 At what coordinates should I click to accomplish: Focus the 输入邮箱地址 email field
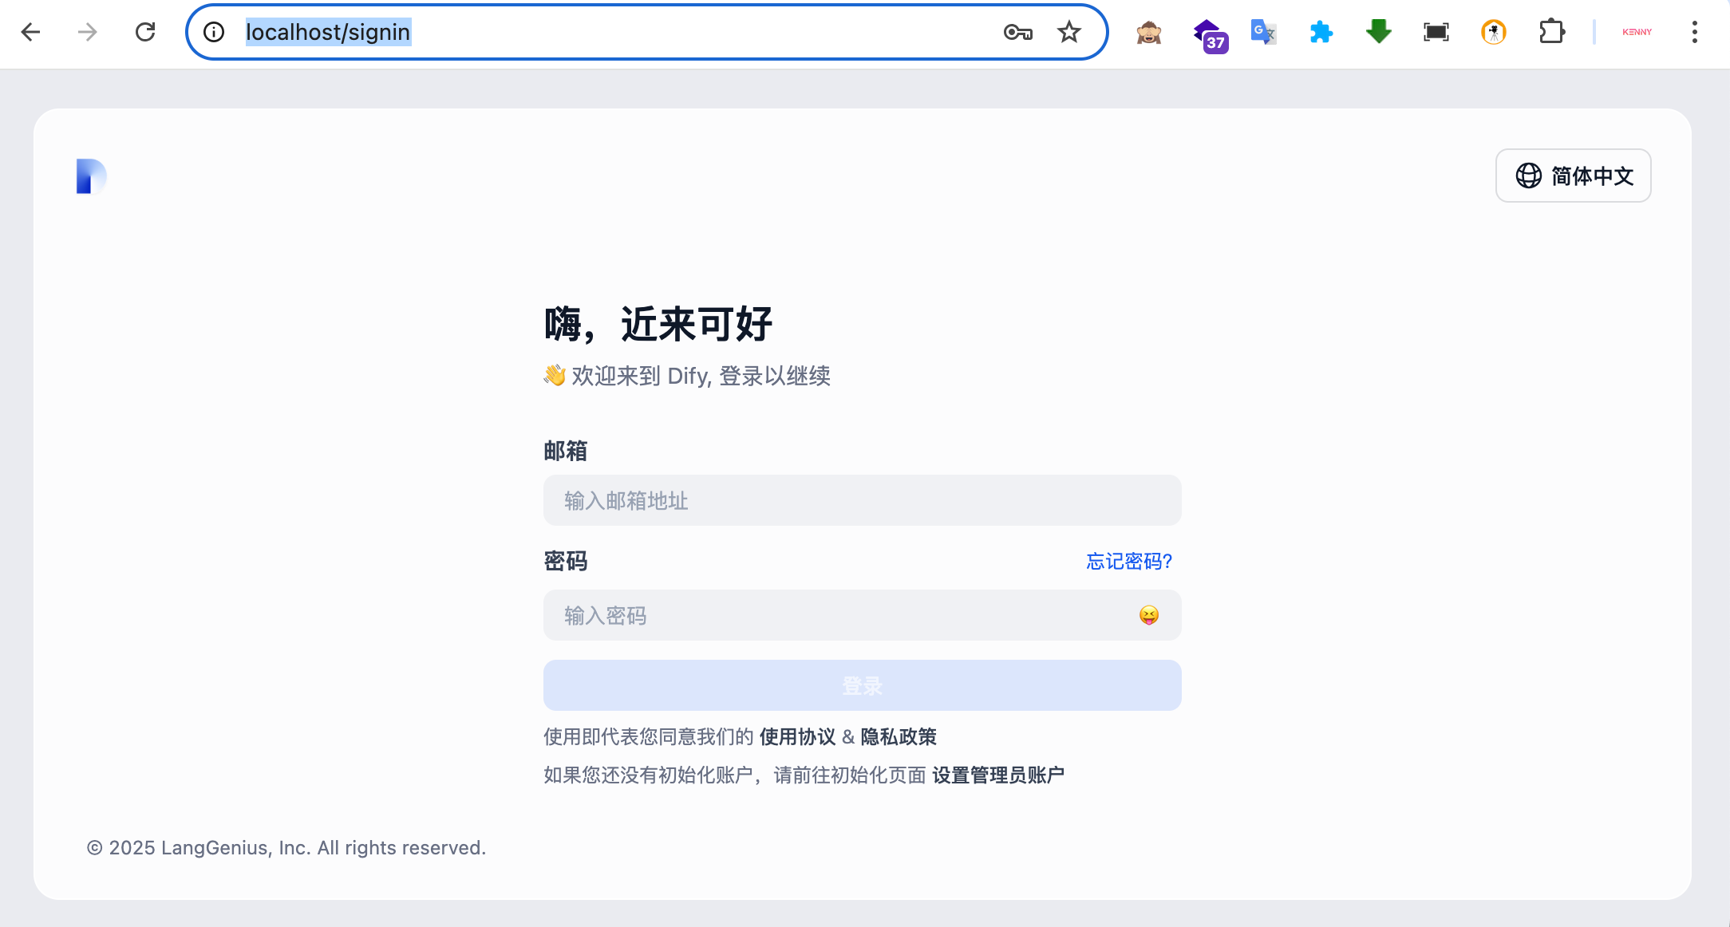pos(863,500)
